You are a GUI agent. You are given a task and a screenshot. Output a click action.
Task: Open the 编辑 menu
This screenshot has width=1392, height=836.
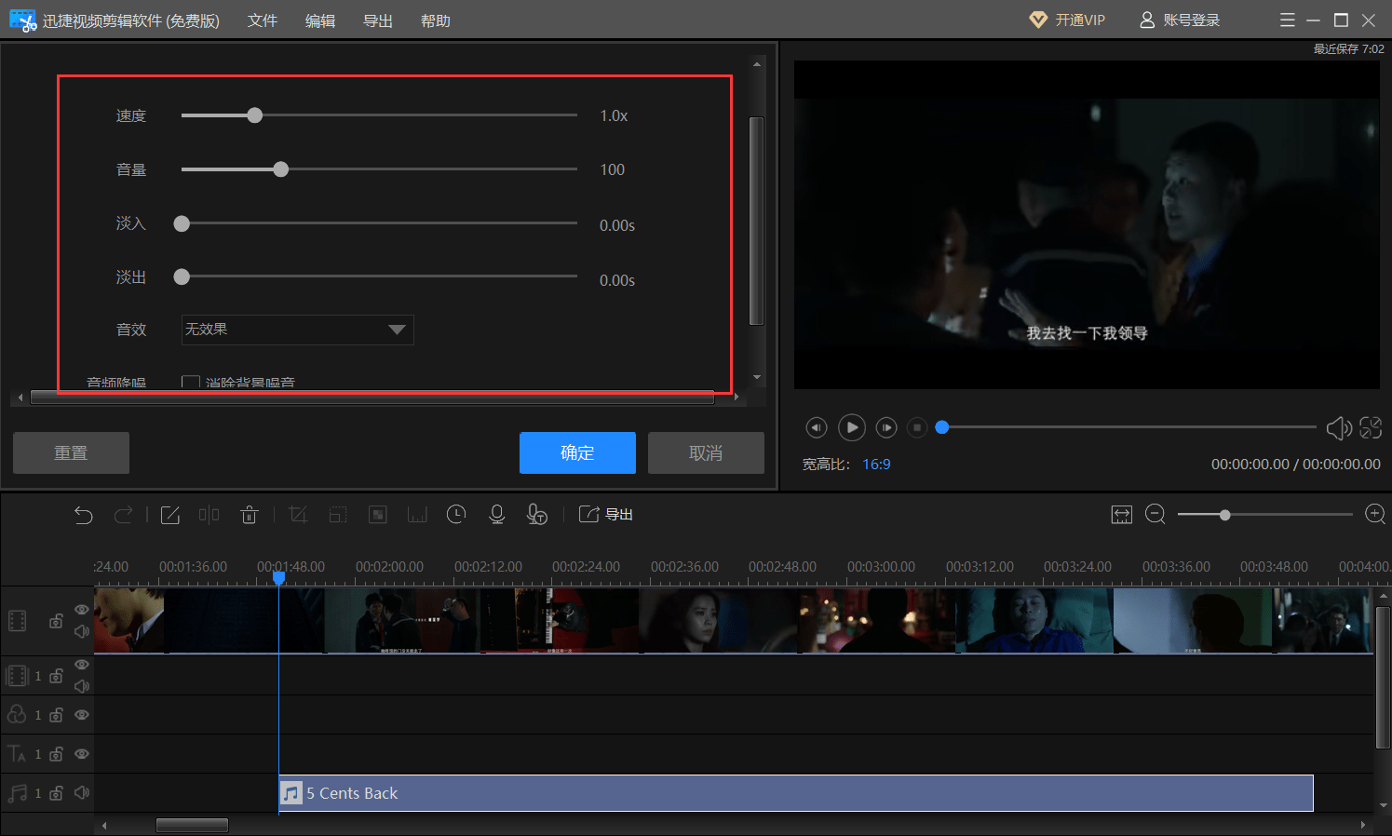320,20
